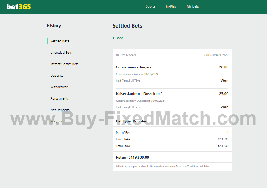The height and width of the screenshot is (188, 267).
Task: Click the bet reference AY1925123242K
Action: tap(126, 55)
